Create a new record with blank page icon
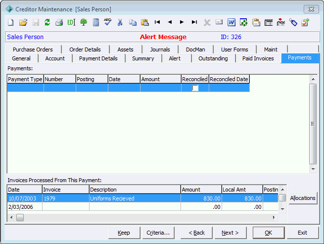This screenshot has height=244, width=324. 11,22
